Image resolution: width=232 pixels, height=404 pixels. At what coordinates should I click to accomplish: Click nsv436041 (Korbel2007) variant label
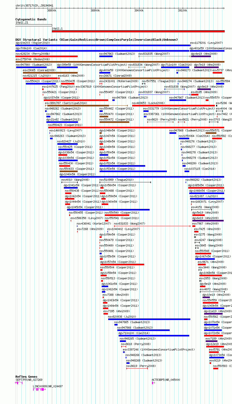(94, 224)
